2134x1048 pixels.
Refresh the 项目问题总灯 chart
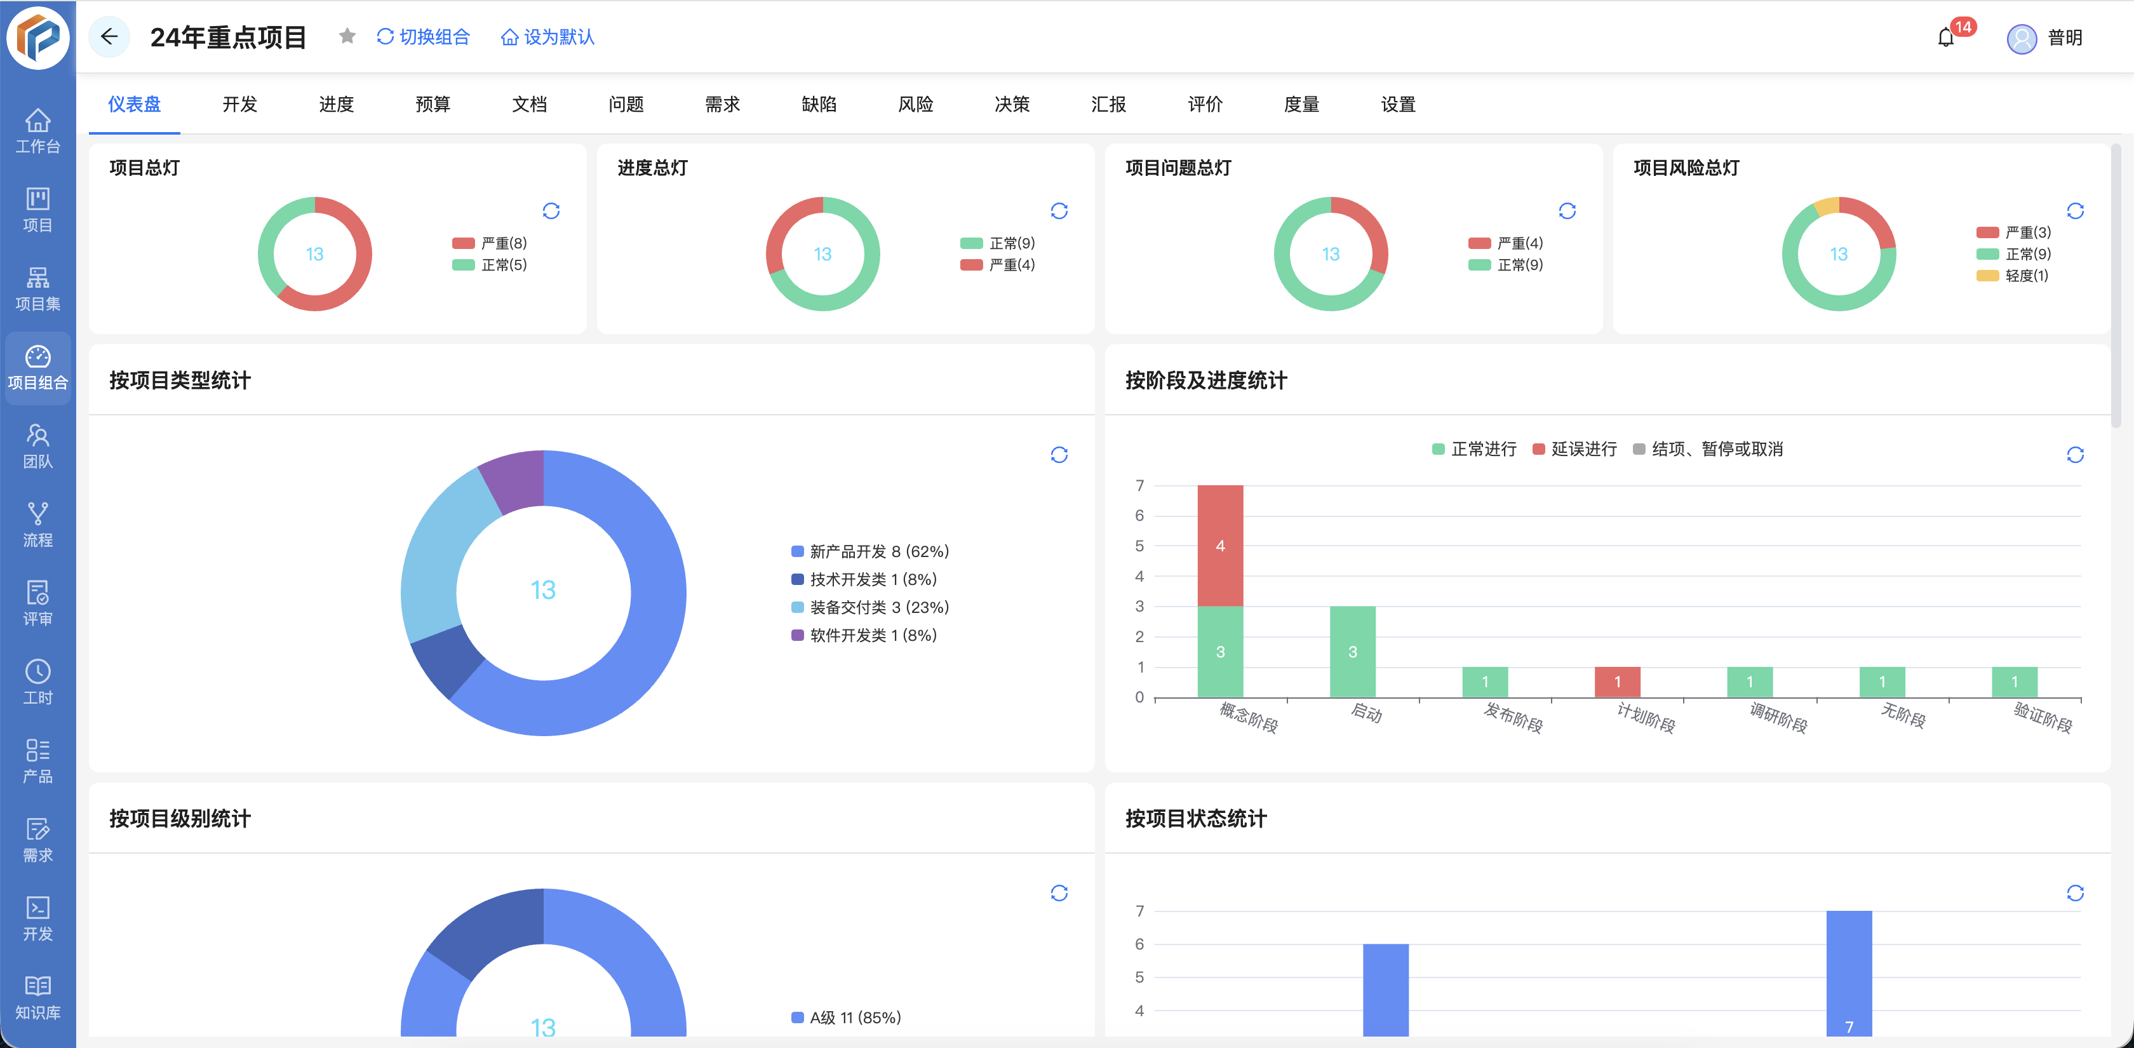(x=1567, y=210)
